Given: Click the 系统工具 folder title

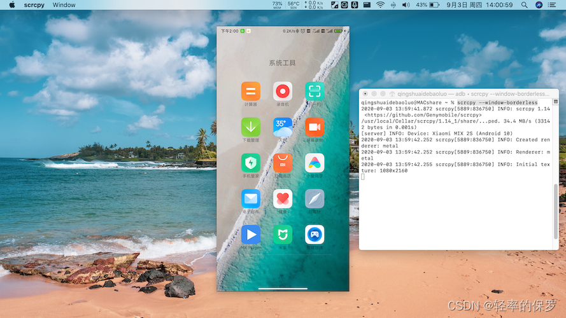Looking at the screenshot, I should click(x=282, y=63).
